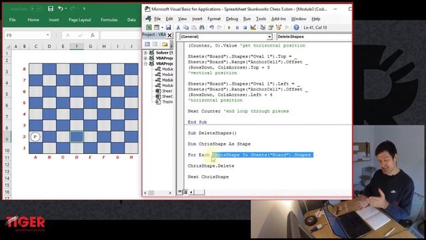The image size is (426, 240).
Task: Open the Excel File tab
Action: pos(12,19)
